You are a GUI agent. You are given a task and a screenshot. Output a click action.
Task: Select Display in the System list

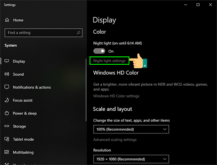(x=19, y=61)
